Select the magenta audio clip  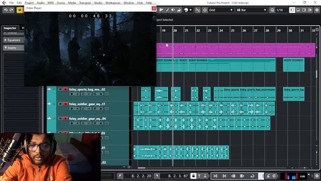coord(236,50)
